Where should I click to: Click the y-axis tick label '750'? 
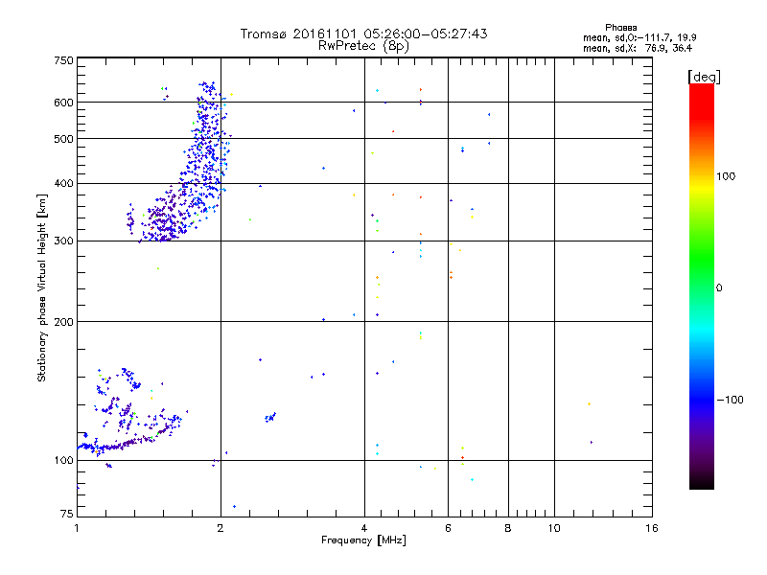pos(63,60)
